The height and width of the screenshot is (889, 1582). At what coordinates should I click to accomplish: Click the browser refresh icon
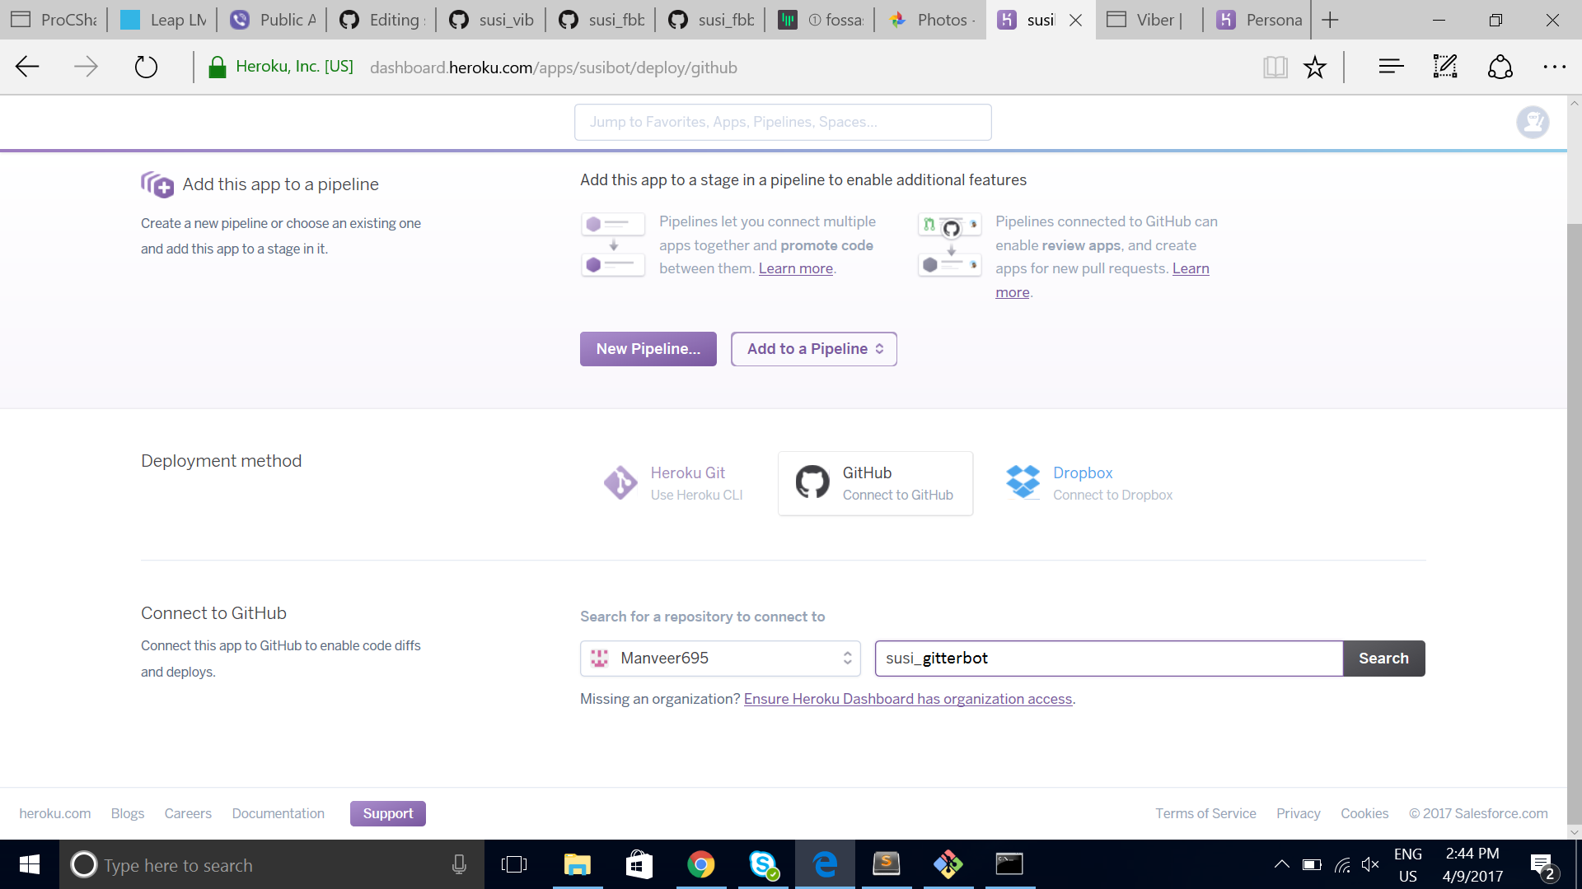pos(146,67)
